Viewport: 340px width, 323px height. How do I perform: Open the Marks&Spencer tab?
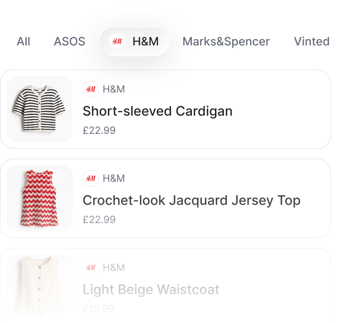pos(226,42)
